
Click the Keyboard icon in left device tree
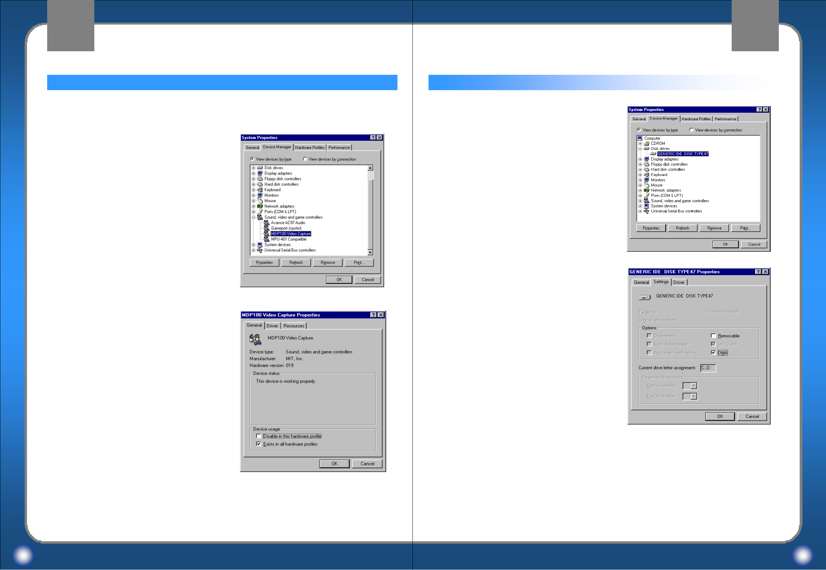pyautogui.click(x=260, y=190)
